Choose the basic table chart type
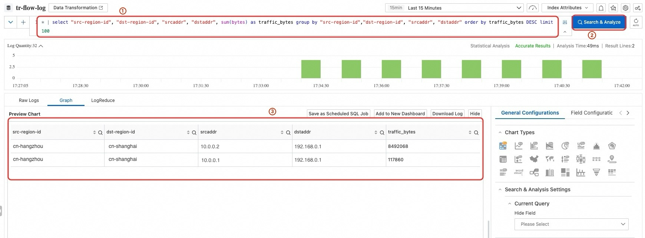 point(503,159)
